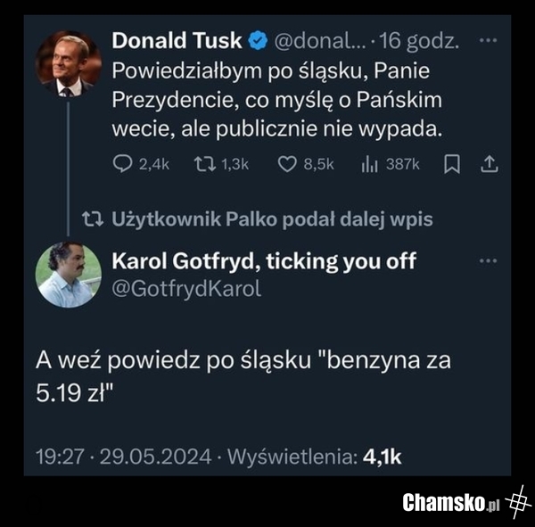Click the share icon on Tusk's tweet
Screen dimensions: 535x527
pos(489,164)
